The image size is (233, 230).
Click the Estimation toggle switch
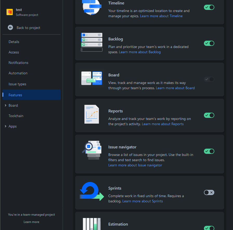(209, 228)
